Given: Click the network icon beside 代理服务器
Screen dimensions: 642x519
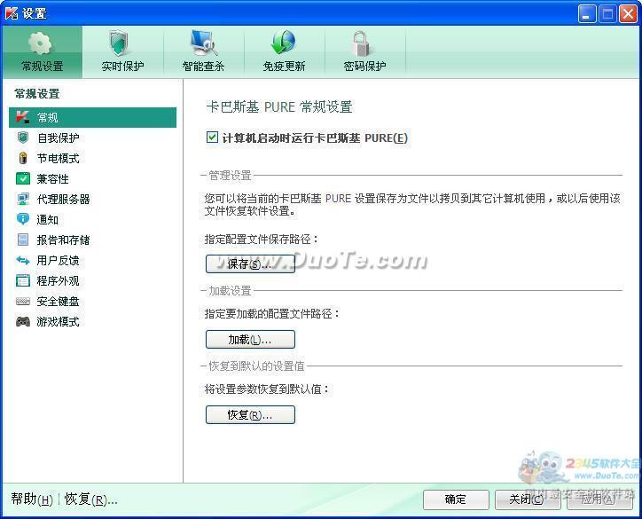Looking at the screenshot, I should (23, 199).
